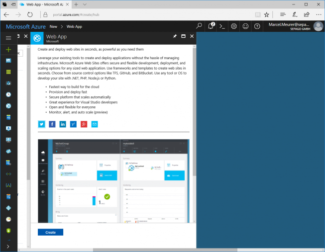
Task: Click the Web App blade vertical scrollbar
Action: tap(194, 112)
